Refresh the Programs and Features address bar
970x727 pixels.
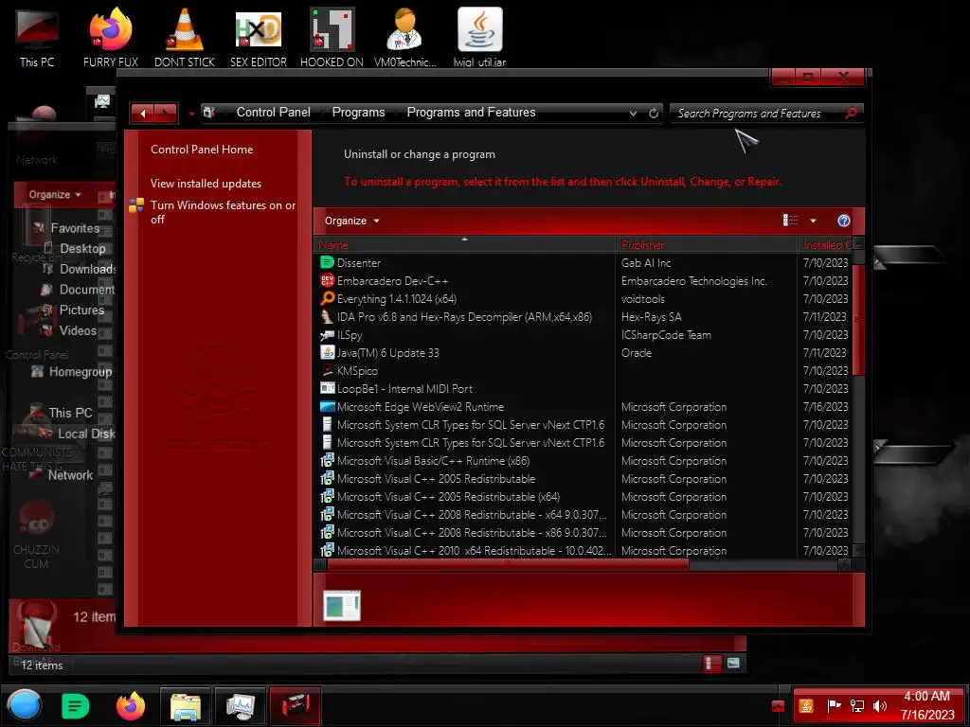tap(654, 114)
